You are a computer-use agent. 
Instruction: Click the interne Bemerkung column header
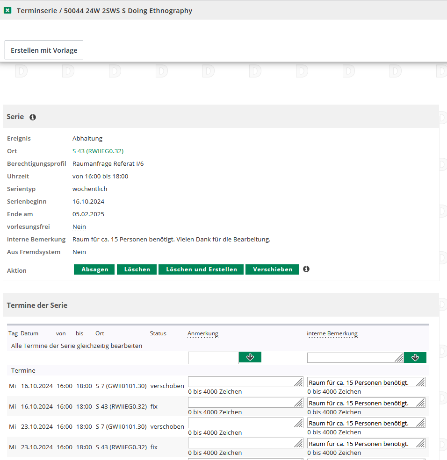(x=332, y=333)
